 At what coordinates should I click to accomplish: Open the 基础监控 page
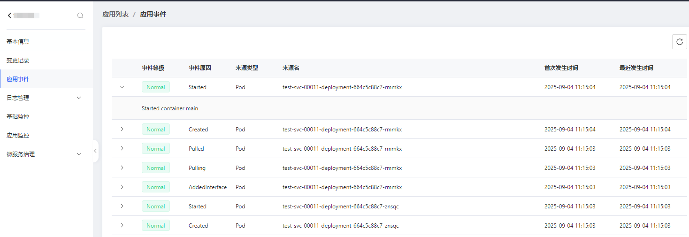(x=18, y=116)
